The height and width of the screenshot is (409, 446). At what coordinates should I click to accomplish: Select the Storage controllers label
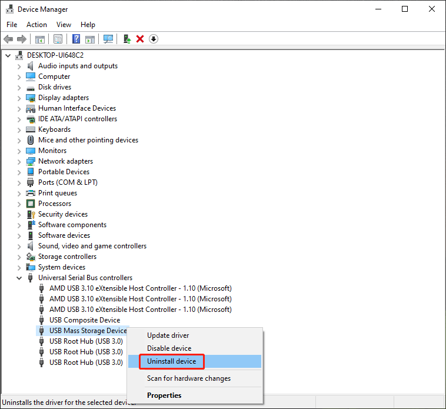click(x=68, y=257)
